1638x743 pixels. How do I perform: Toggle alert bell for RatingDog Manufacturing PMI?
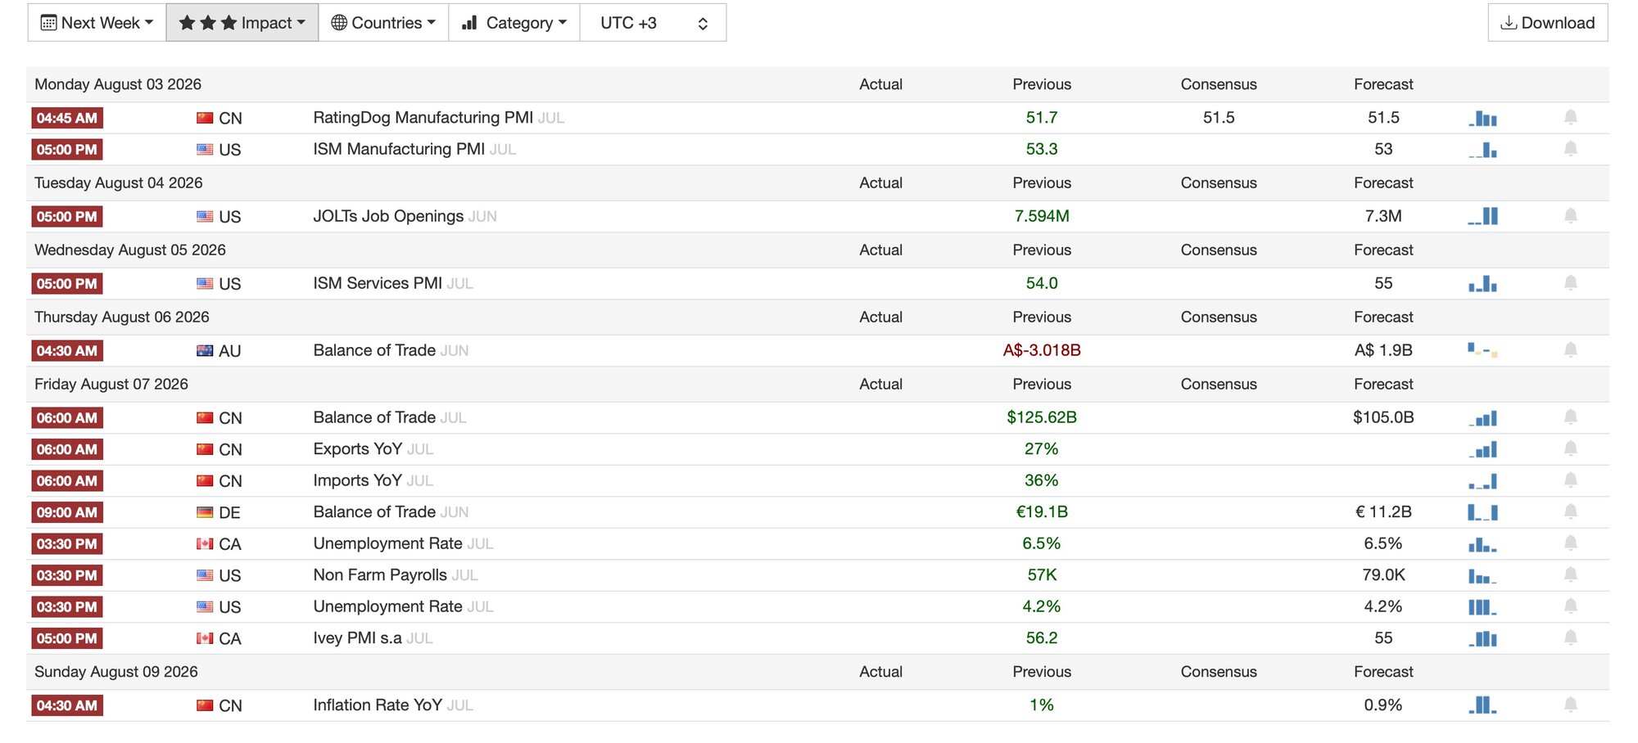[1570, 117]
